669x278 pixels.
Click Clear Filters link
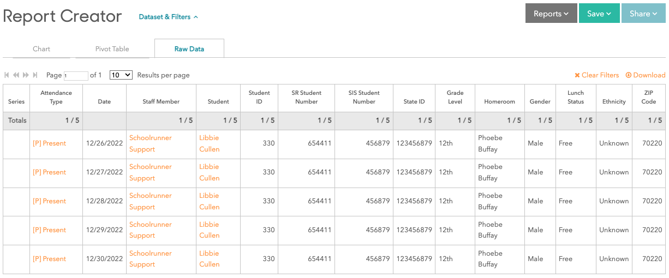pos(596,75)
